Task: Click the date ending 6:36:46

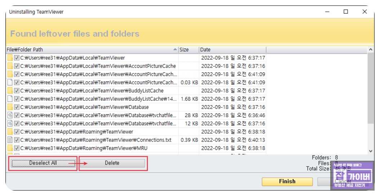Action: 233,116
